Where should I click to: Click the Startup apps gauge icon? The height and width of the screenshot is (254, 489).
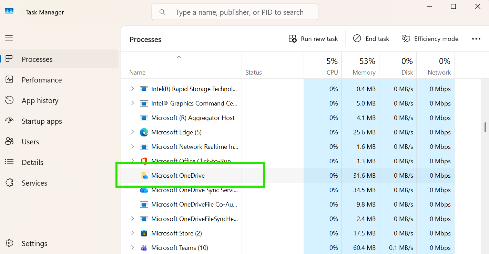(9, 121)
